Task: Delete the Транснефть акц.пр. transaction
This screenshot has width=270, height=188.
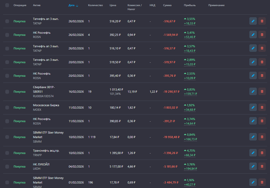Action: [x=262, y=153]
